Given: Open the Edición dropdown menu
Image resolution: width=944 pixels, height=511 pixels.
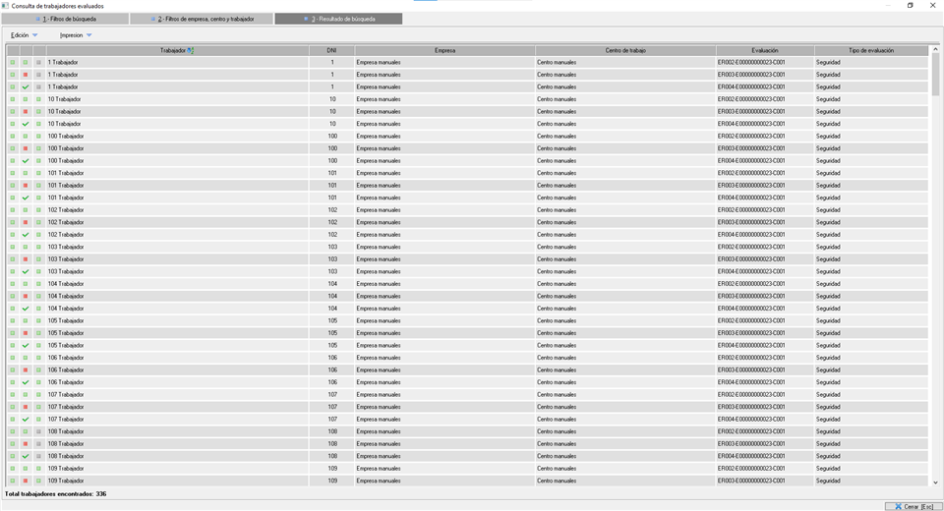Looking at the screenshot, I should 24,35.
